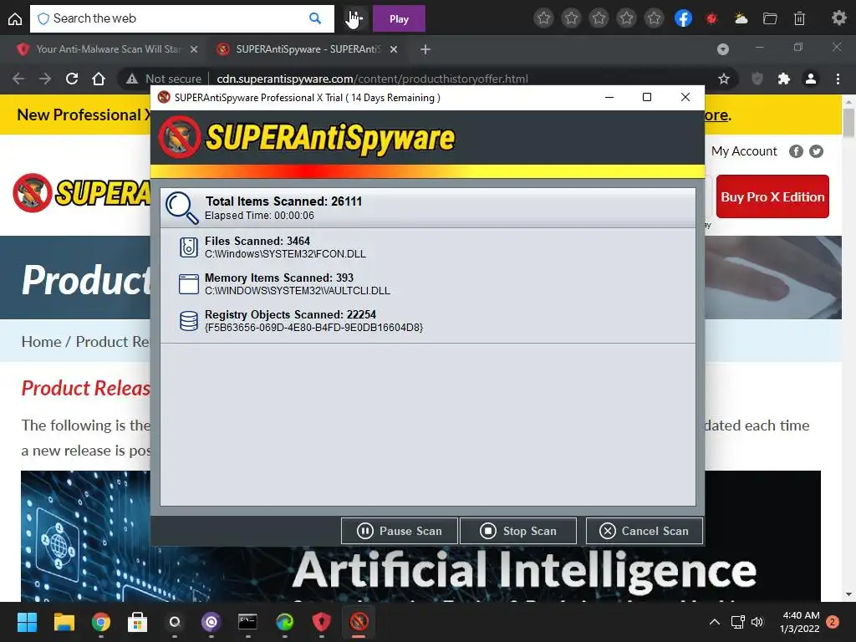The image size is (856, 642).
Task: Open Chrome from the taskbar
Action: [x=101, y=622]
